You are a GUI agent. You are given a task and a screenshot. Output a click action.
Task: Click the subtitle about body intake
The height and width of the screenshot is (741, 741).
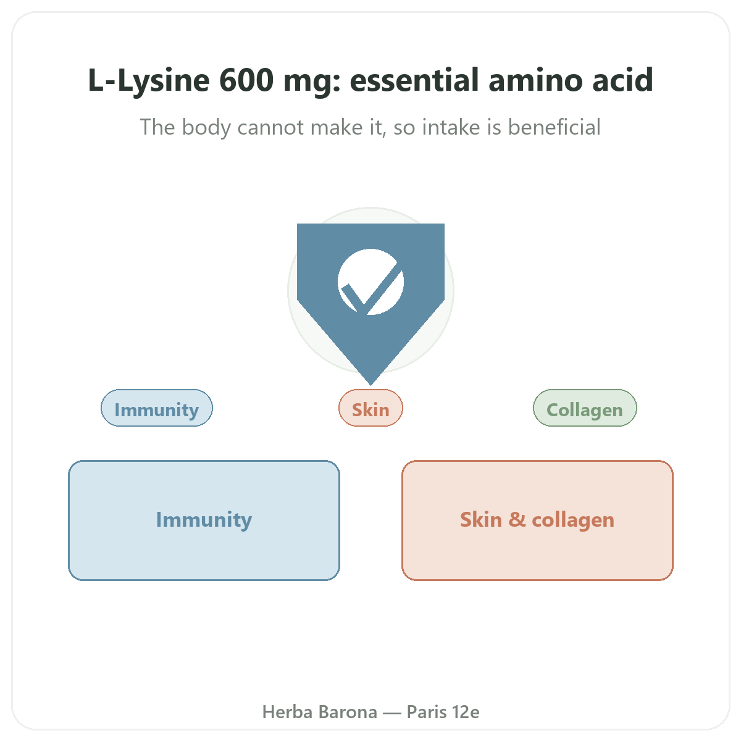(371, 127)
